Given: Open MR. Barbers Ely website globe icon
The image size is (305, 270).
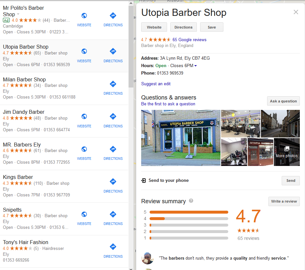Looking at the screenshot, I should [84, 149].
